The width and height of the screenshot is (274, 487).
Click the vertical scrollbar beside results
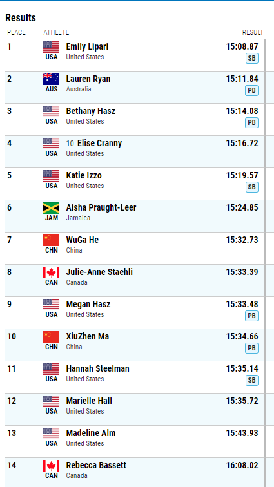tap(265, 263)
